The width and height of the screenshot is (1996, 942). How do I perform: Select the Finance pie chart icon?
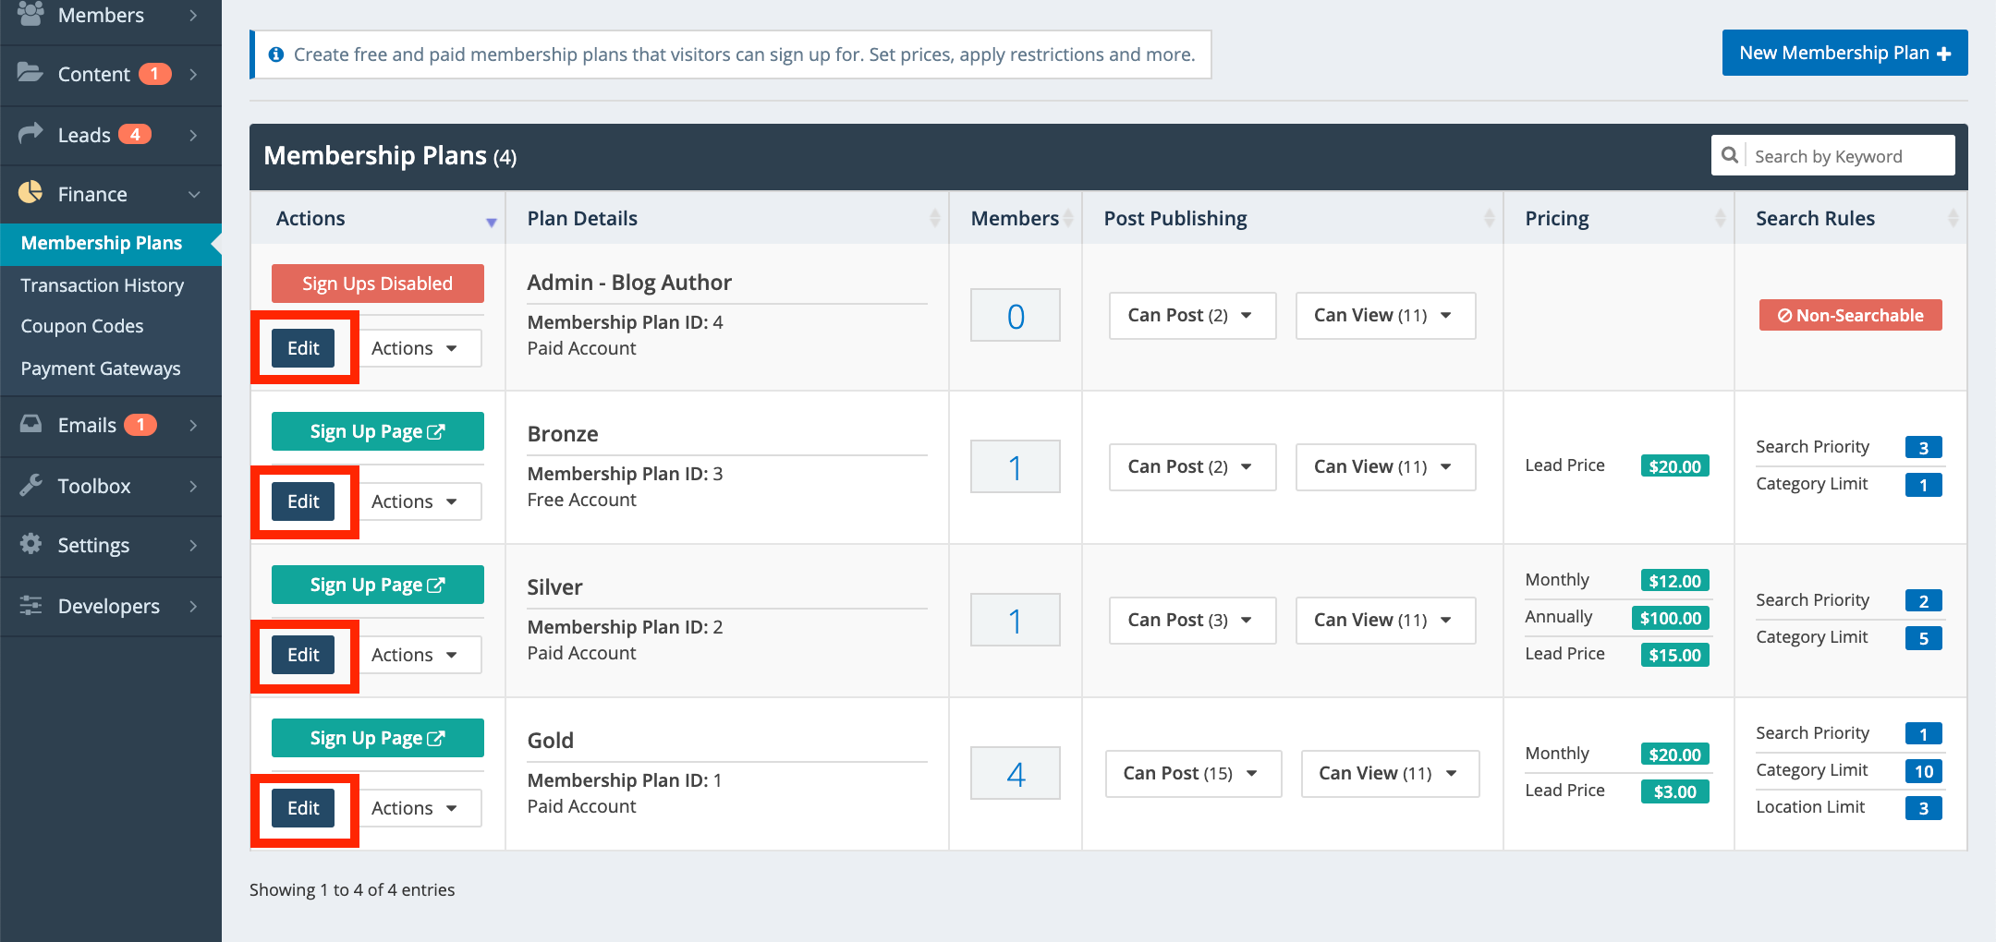coord(29,194)
